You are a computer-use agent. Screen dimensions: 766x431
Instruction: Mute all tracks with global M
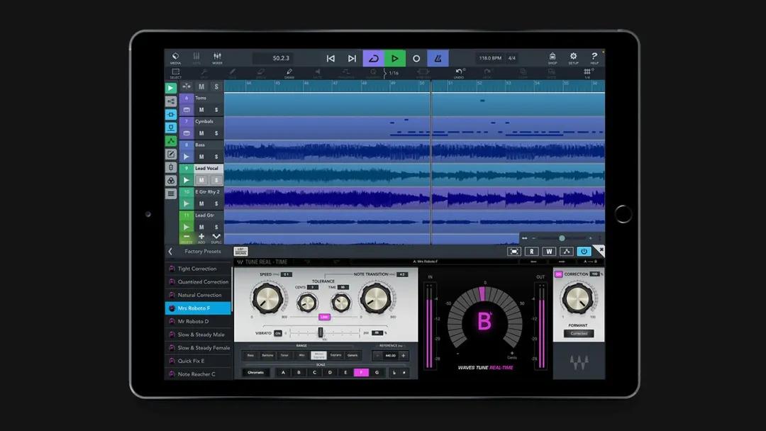[x=201, y=86]
